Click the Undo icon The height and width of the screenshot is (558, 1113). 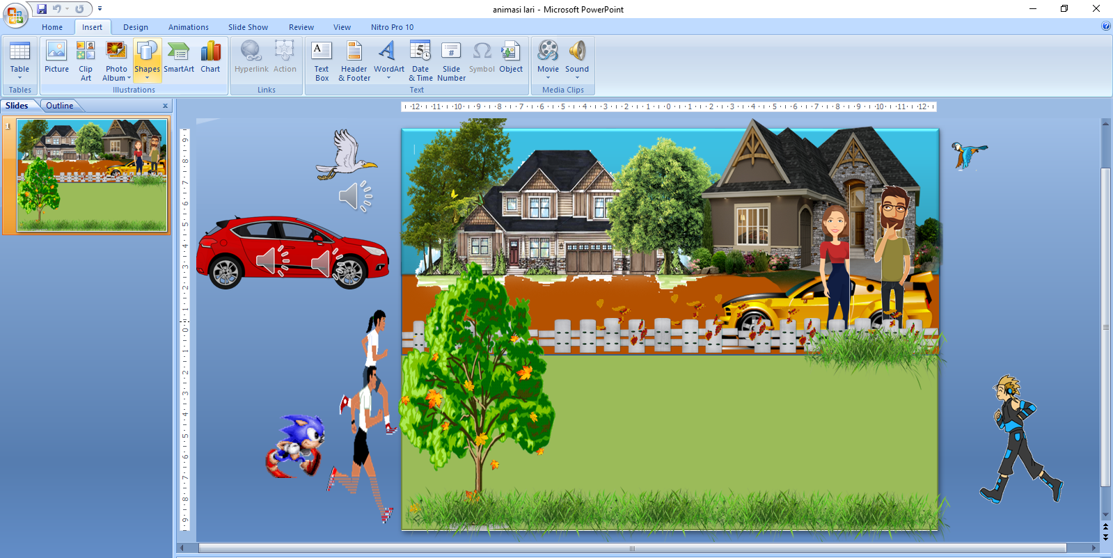(57, 9)
